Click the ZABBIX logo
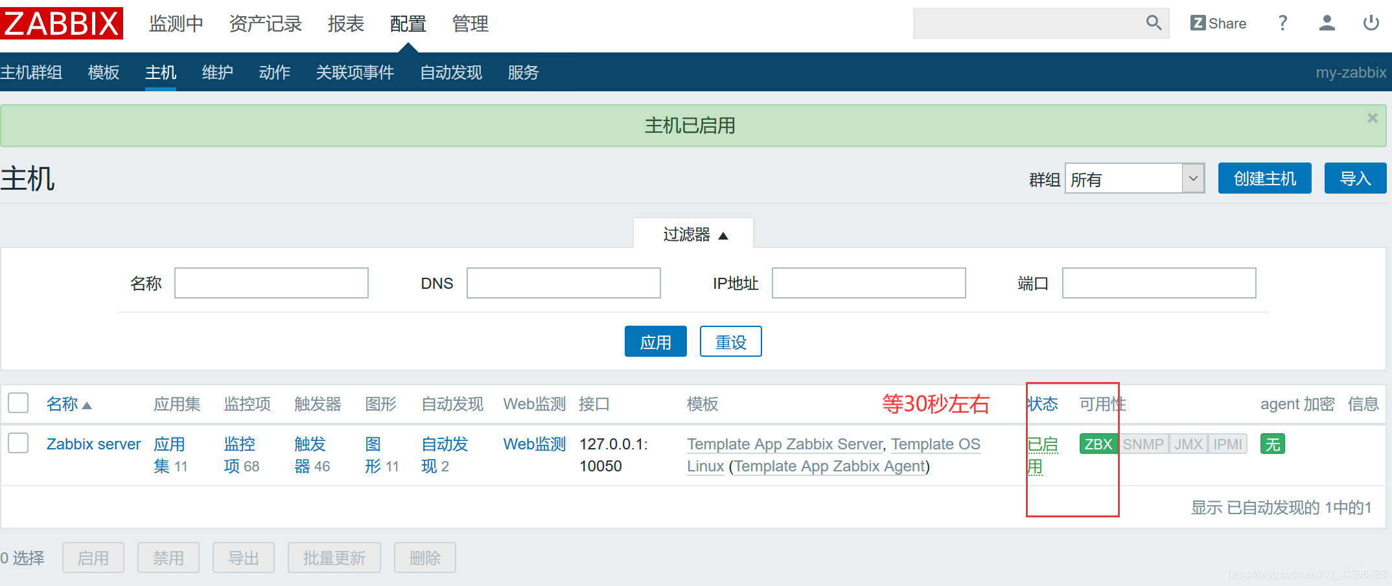 [62, 23]
